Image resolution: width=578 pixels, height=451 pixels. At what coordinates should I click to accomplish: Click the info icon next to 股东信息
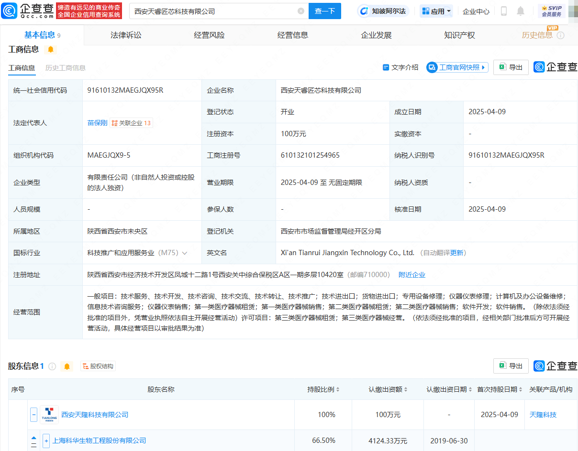[52, 366]
